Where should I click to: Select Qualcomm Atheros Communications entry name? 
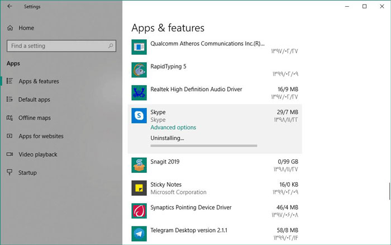tap(207, 44)
